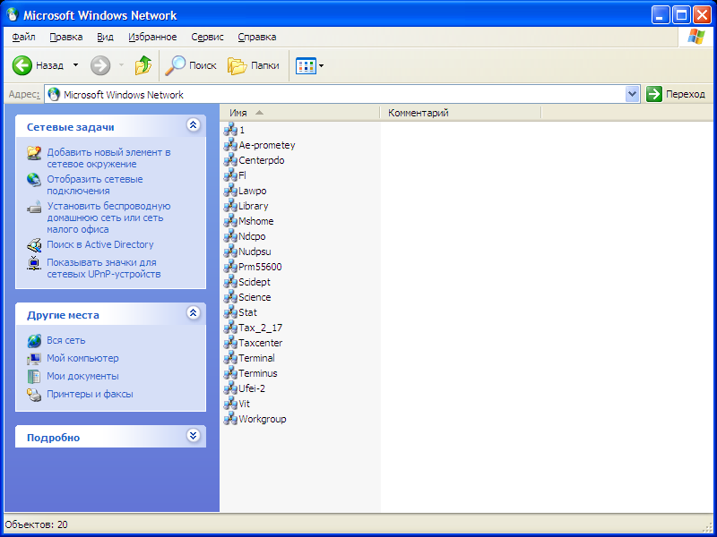Click the disabled forward arrow button

tap(100, 65)
